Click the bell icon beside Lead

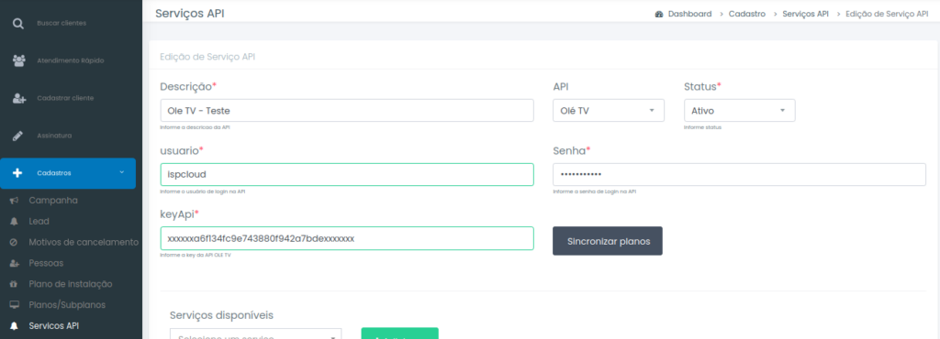tap(14, 221)
